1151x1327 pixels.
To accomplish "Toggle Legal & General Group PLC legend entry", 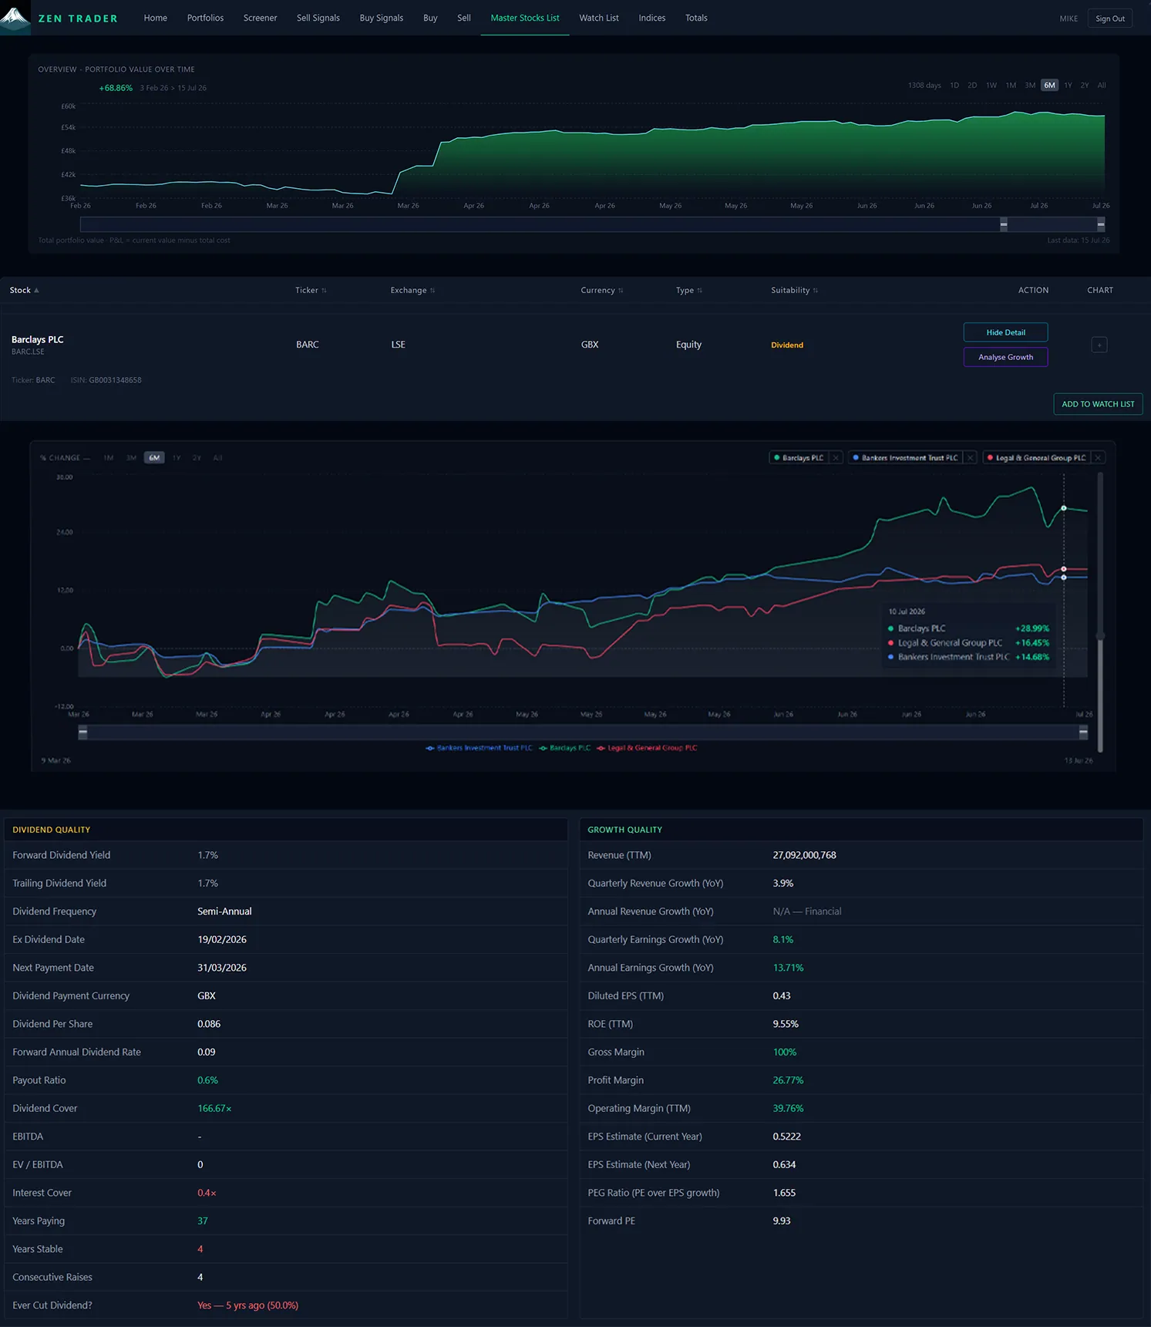I will [647, 748].
